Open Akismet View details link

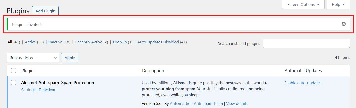[x=237, y=104]
